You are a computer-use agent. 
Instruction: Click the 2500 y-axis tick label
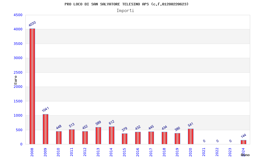pyautogui.click(x=18, y=72)
